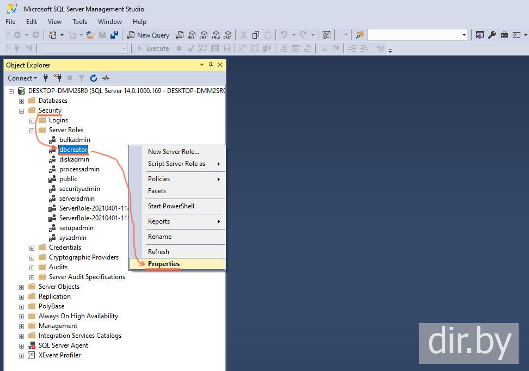Click the Open File folder icon
The width and height of the screenshot is (529, 371).
pos(90,35)
